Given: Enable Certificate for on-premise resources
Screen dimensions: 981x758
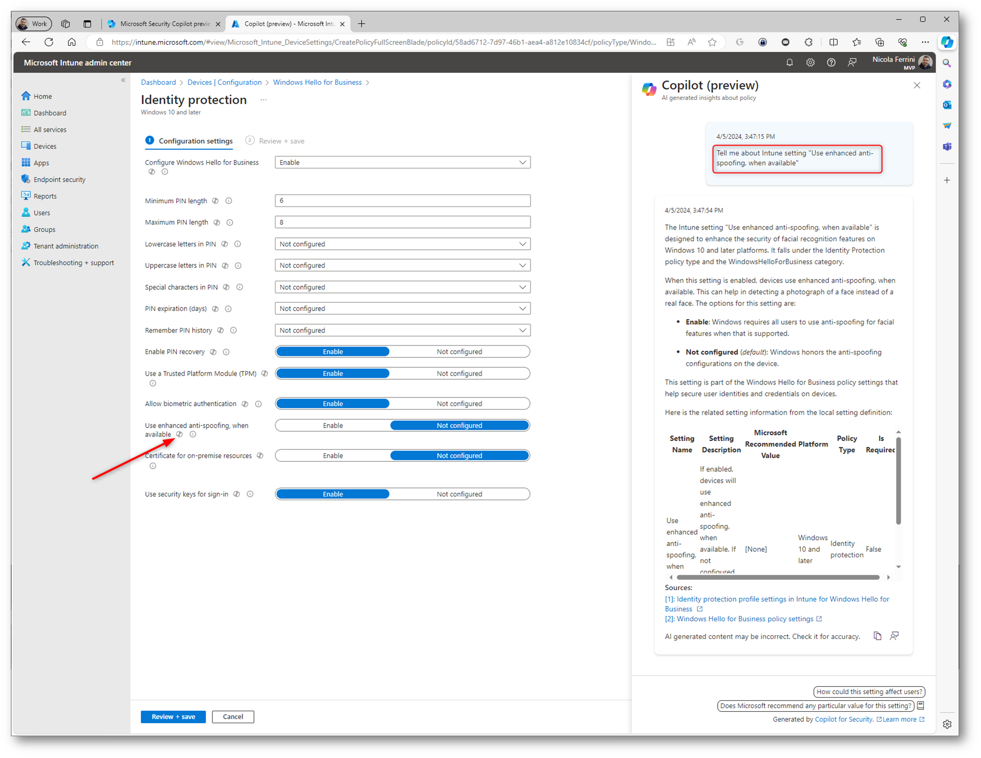Looking at the screenshot, I should (x=333, y=456).
